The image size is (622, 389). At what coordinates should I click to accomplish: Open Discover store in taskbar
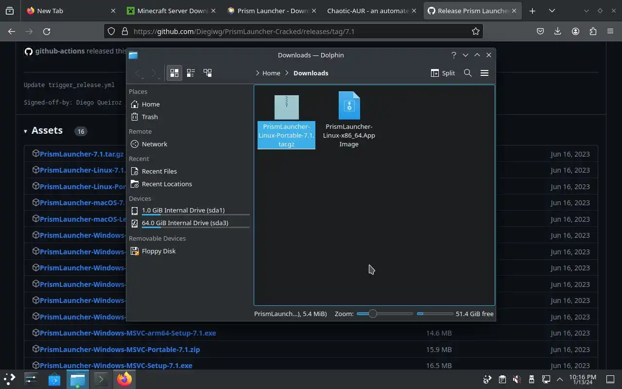[54, 379]
